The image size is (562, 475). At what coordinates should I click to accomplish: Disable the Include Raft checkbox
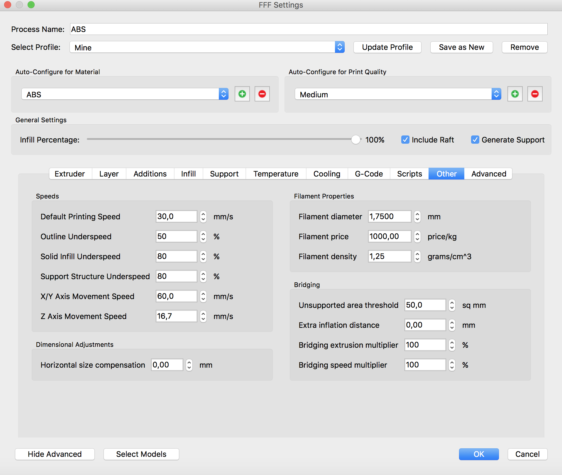(405, 140)
